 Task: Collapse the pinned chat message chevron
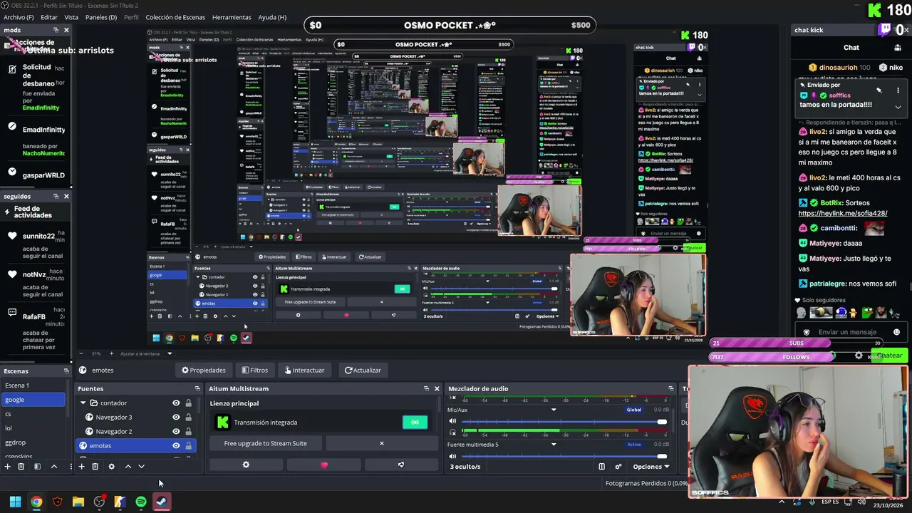(x=898, y=107)
